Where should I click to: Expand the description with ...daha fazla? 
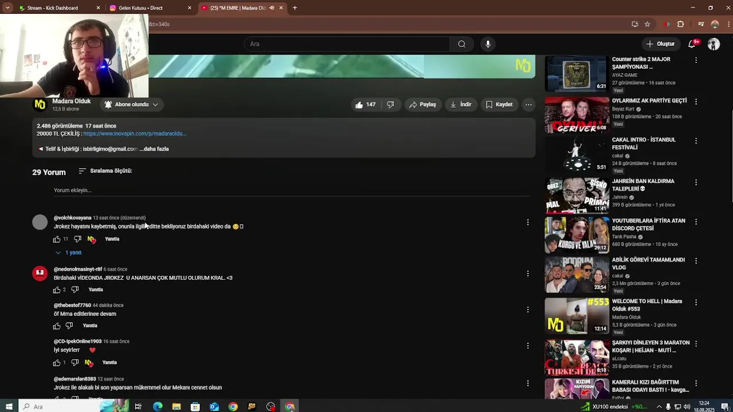154,149
